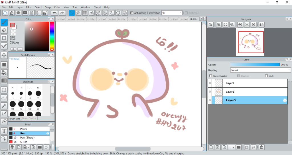This screenshot has height=155, width=292.
Task: Turn snap off with the blue snap icon
Action: (x=72, y=13)
